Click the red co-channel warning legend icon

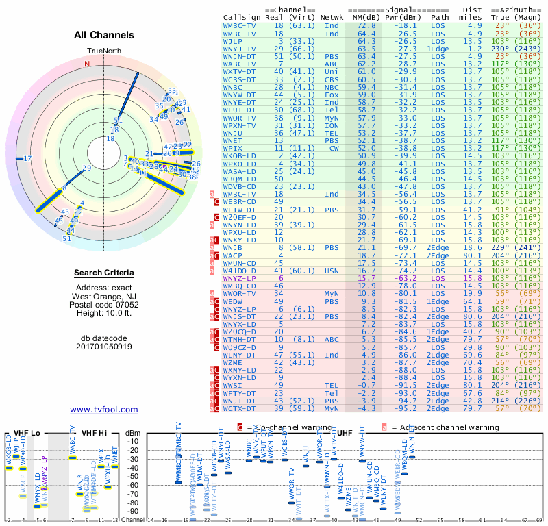[240, 427]
